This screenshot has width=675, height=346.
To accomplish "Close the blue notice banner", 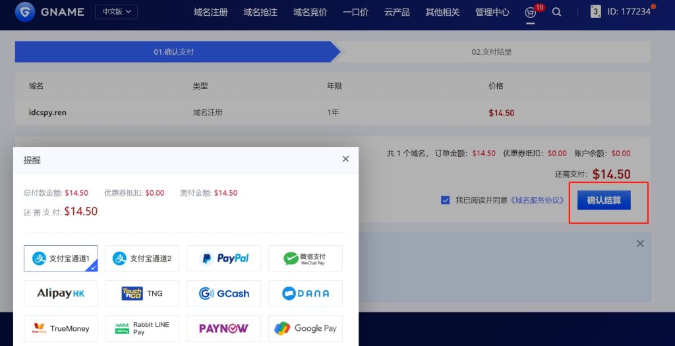I will 640,244.
